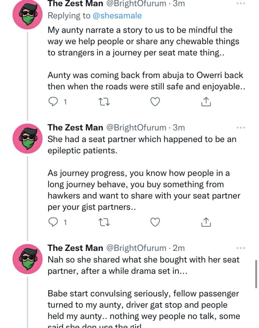Like the tweet about the epileptic seat partner
This screenshot has height=328, width=259.
click(x=155, y=222)
